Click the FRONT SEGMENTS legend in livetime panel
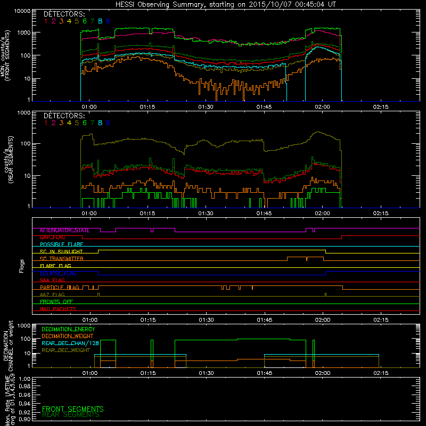The width and height of the screenshot is (426, 426). (73, 409)
